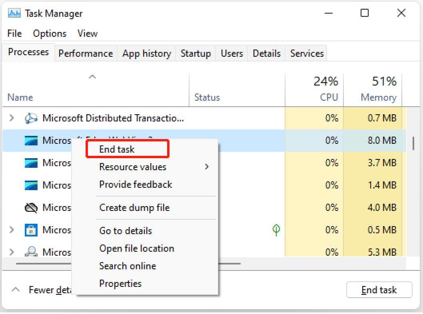Go to the Users tab
The height and width of the screenshot is (314, 423).
(232, 54)
